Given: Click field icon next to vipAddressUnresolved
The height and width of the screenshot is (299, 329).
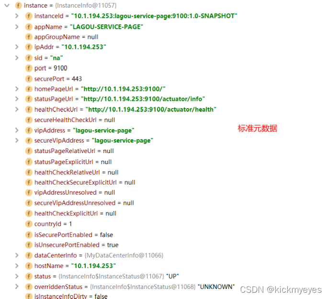Looking at the screenshot, I should point(29,192).
